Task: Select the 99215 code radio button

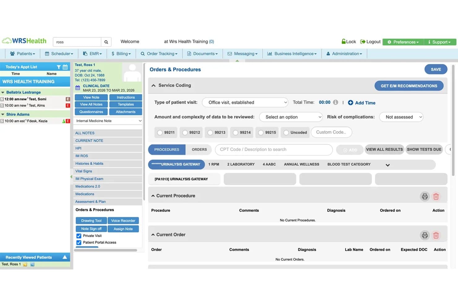Action: (261, 133)
